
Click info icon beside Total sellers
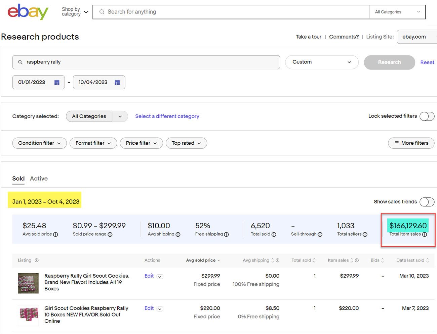[x=365, y=234]
